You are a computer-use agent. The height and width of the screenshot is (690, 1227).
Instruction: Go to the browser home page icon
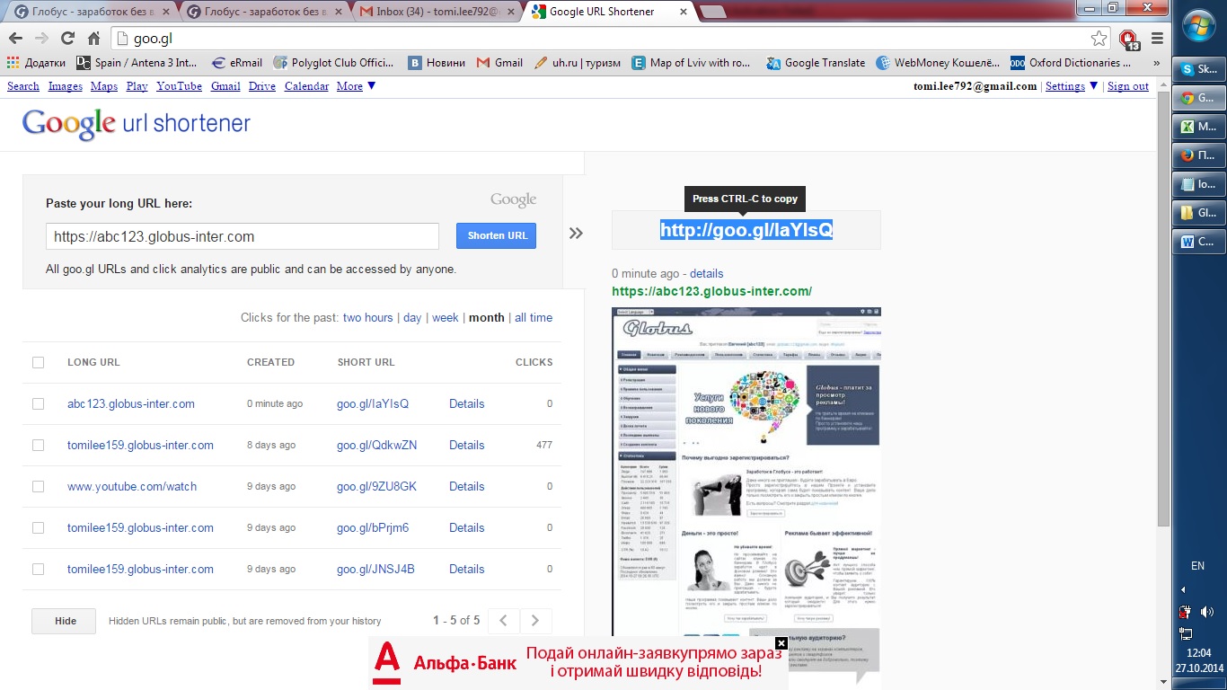click(93, 39)
